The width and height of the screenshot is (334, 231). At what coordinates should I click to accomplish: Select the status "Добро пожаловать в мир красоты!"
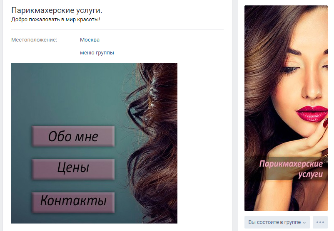[x=55, y=20]
